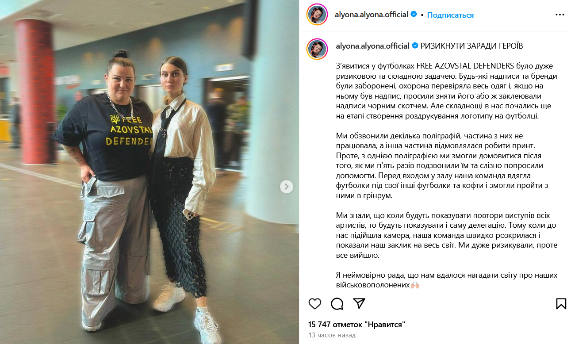Advance to the next photo in the carousel
The width and height of the screenshot is (571, 344).
coord(286,187)
